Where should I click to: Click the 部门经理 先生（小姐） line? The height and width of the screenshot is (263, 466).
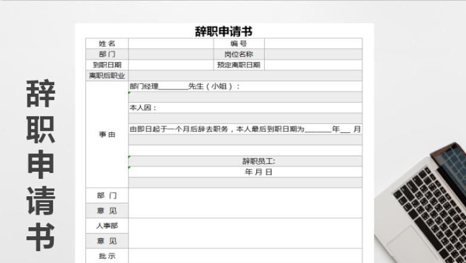[x=245, y=86]
